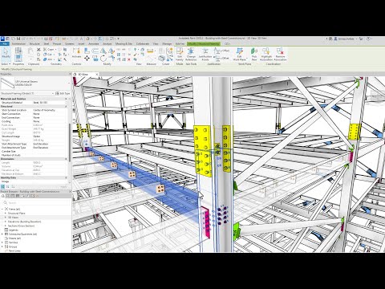Collapse the Dimensions properties section
The image size is (385, 289).
pyautogui.click(x=67, y=159)
